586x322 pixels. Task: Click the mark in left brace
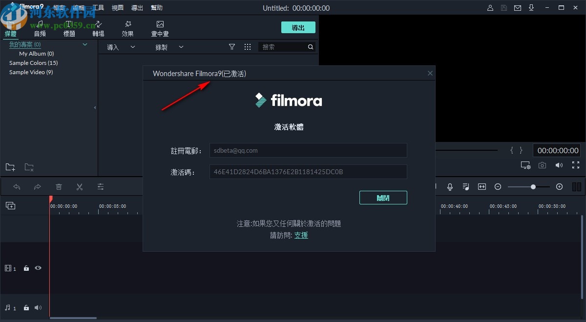pos(512,150)
